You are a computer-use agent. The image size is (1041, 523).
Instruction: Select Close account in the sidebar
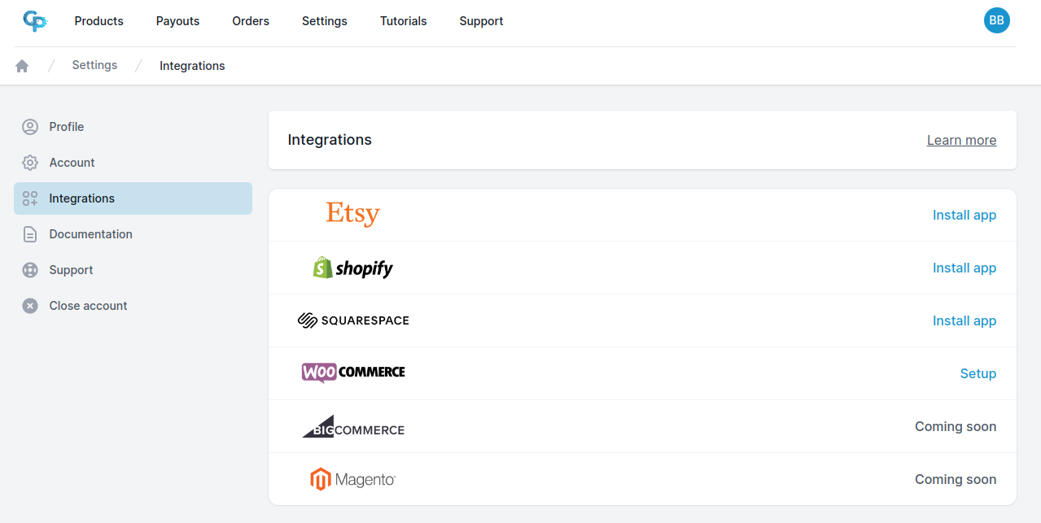[x=87, y=305]
